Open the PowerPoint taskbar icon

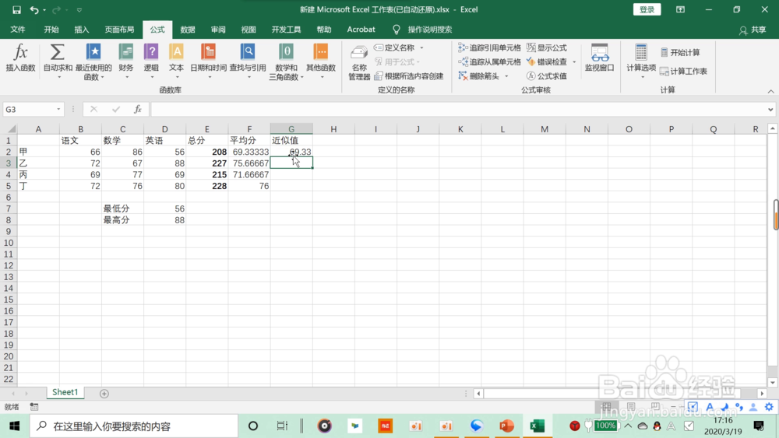click(506, 426)
